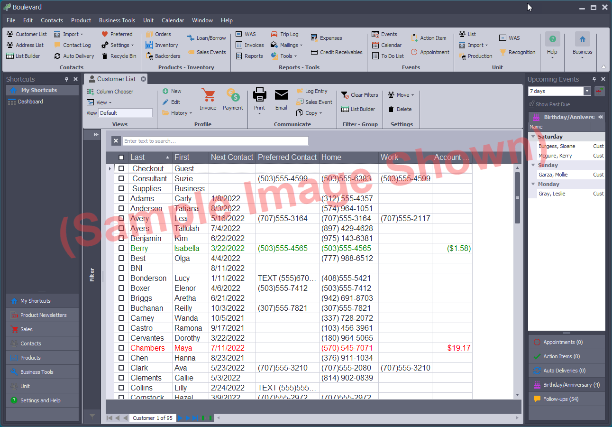Toggle the select-all checkbox in grid header

[121, 157]
